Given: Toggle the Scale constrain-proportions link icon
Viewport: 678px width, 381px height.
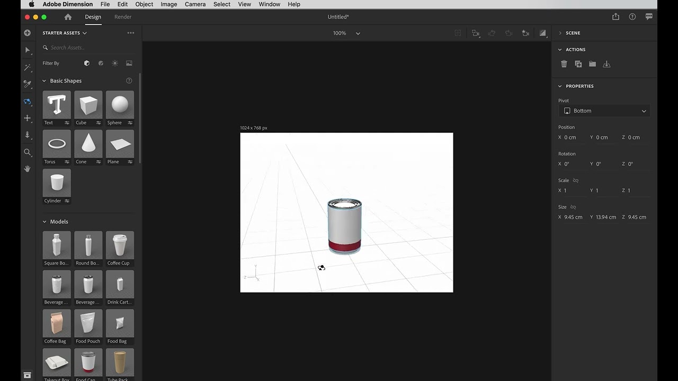Looking at the screenshot, I should (576, 180).
